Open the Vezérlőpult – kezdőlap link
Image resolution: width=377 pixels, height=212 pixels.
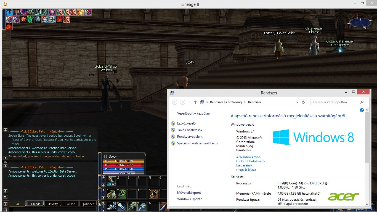(193, 113)
